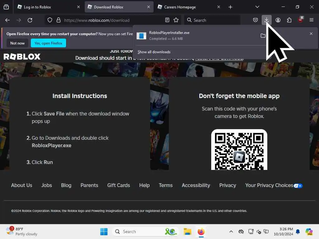
Task: Go back using the back arrow
Action: tap(7, 20)
